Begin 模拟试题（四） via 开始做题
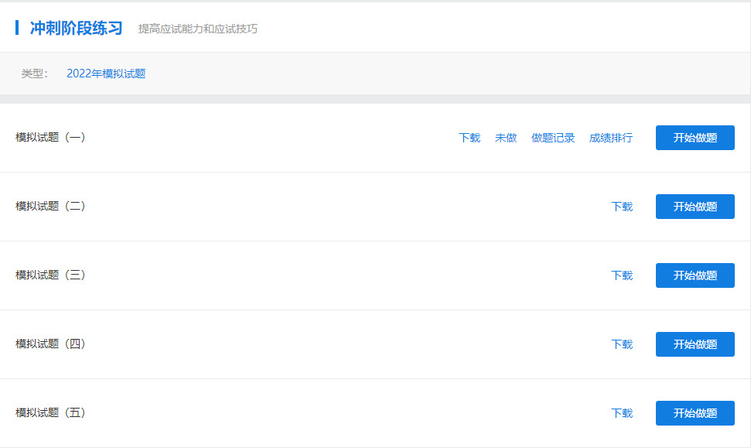Screen dimensions: 751x448 695,344
